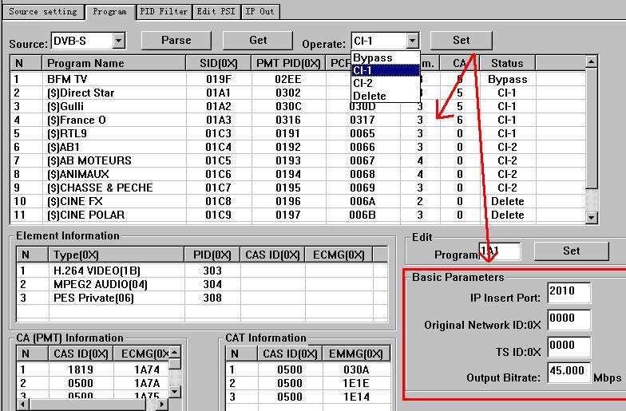Choose CI-2 in the Operate list
This screenshot has width=626, height=411.
tap(385, 83)
